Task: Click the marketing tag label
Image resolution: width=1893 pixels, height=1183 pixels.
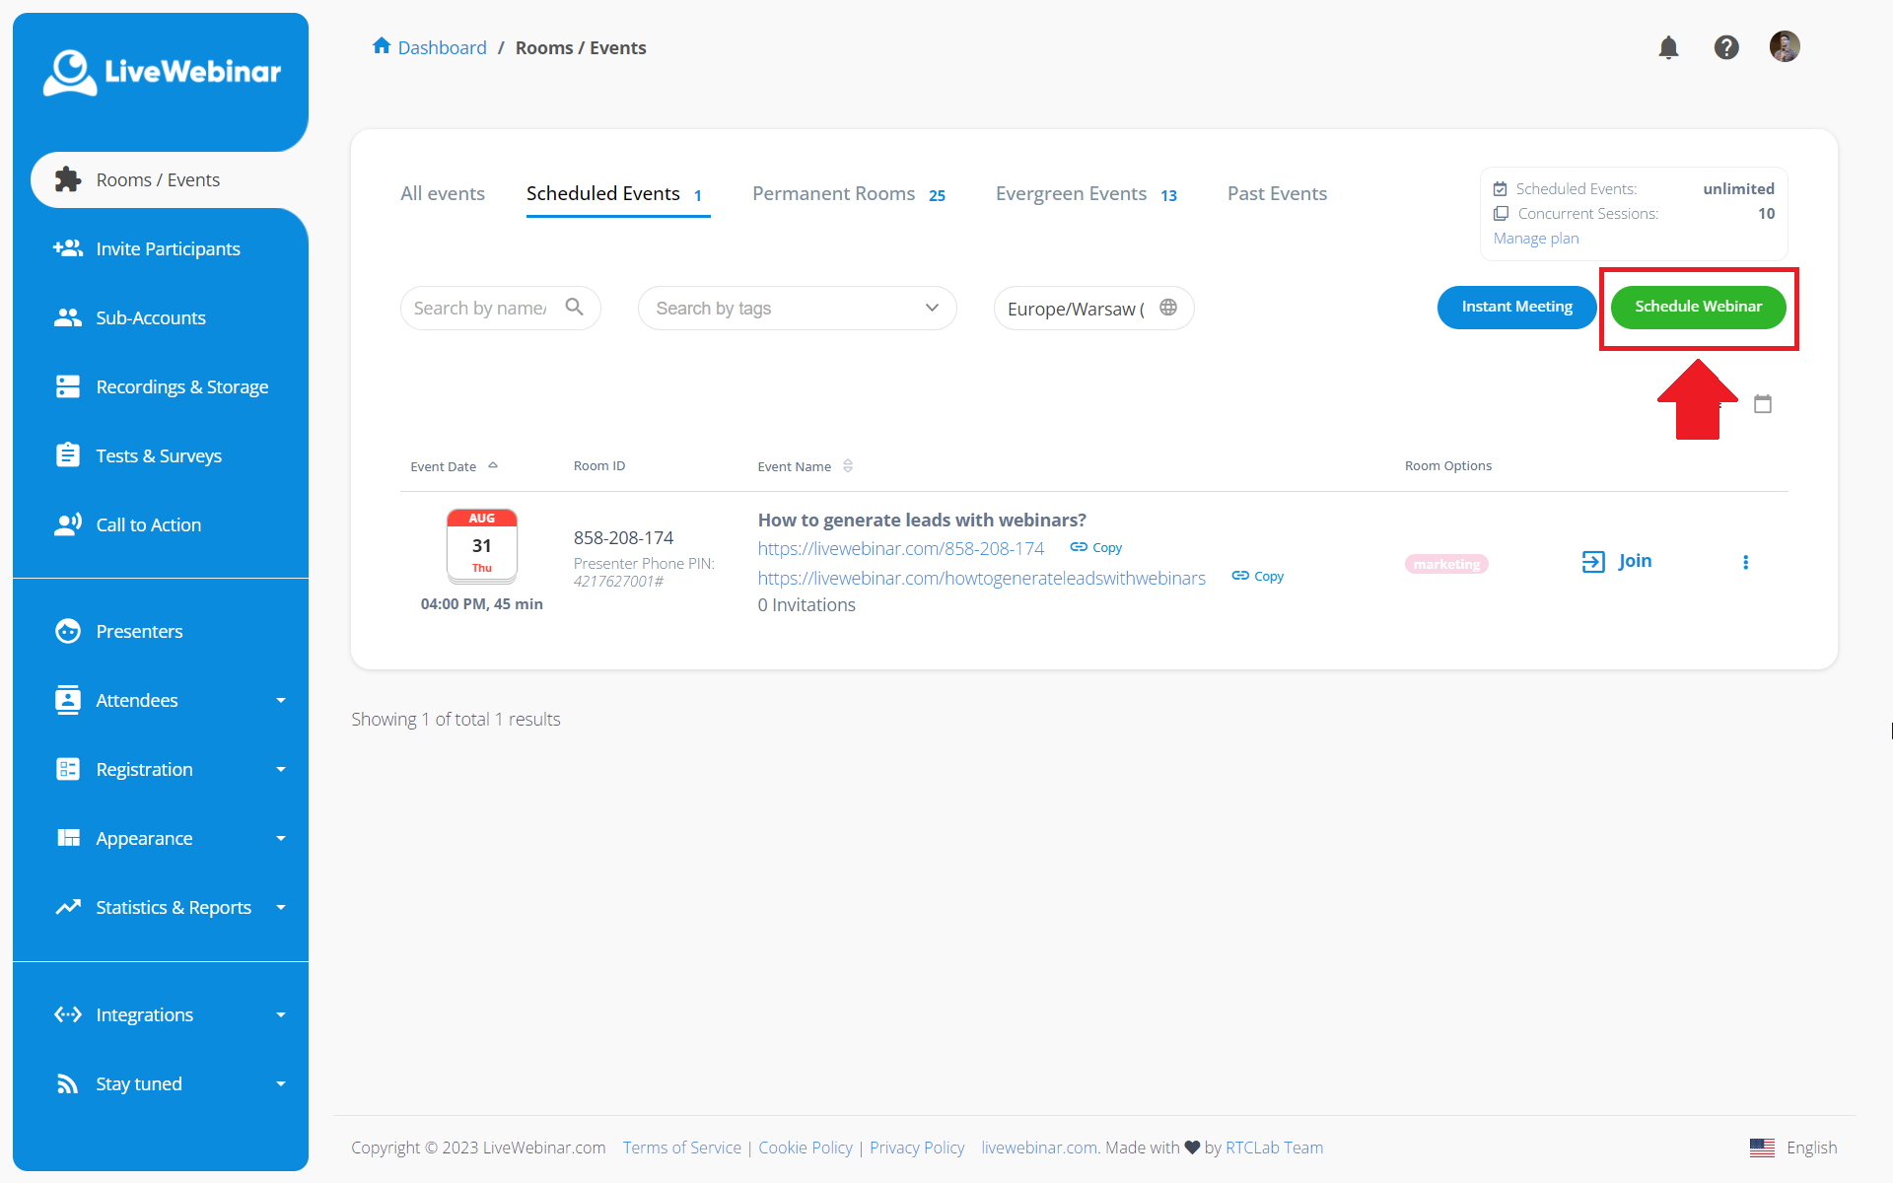Action: [1446, 564]
